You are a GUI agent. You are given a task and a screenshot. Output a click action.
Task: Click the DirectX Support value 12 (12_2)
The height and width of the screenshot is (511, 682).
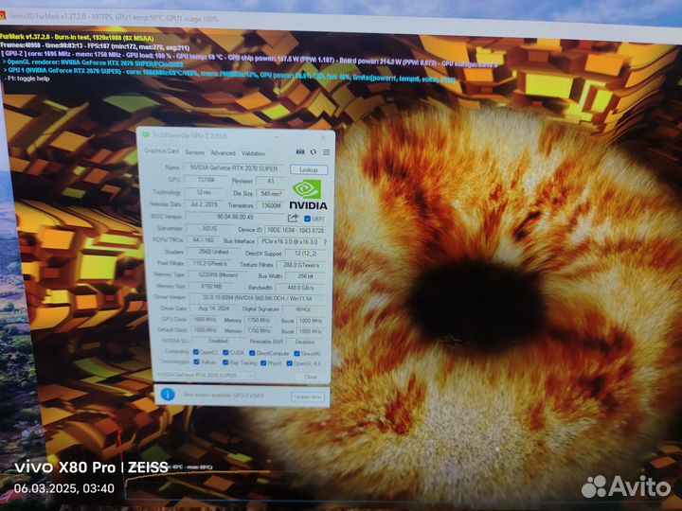305,253
